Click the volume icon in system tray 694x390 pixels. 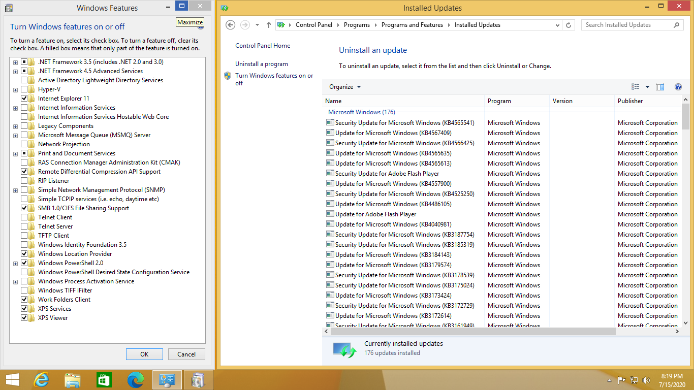(x=646, y=380)
